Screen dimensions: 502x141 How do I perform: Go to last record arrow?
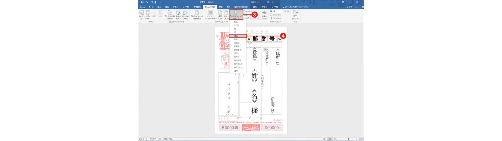coord(288,11)
